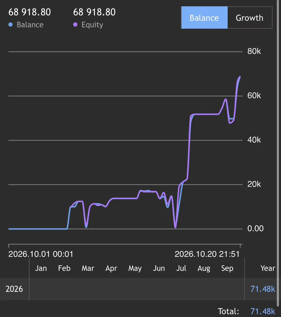Select the Jun column header
The image size is (281, 317).
[x=159, y=268]
